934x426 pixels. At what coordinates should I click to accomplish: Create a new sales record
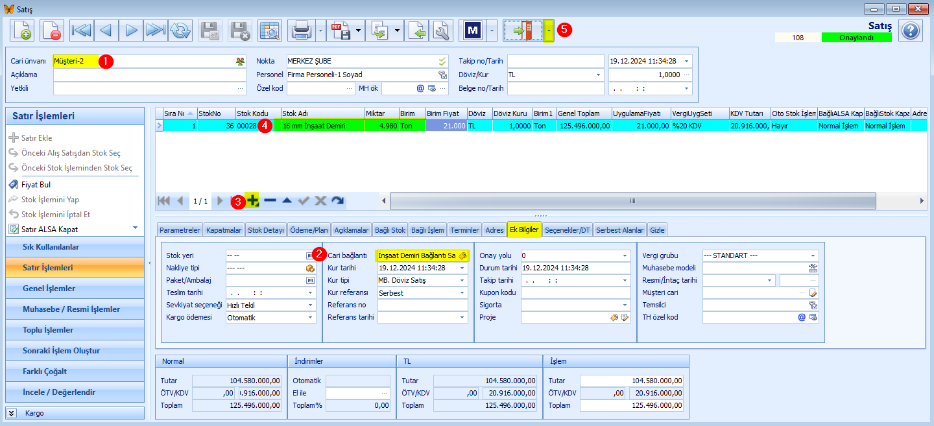tap(22, 30)
